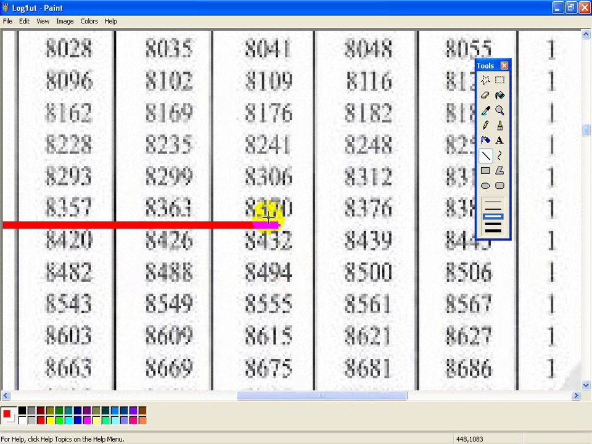Choose the Rounded Rectangle tool
This screenshot has width=592, height=444.
(499, 186)
